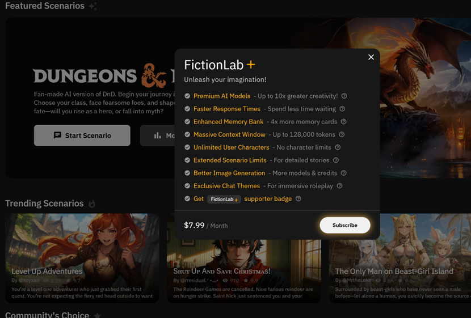
Task: Open author @xeyxan profile link
Action: [29, 280]
